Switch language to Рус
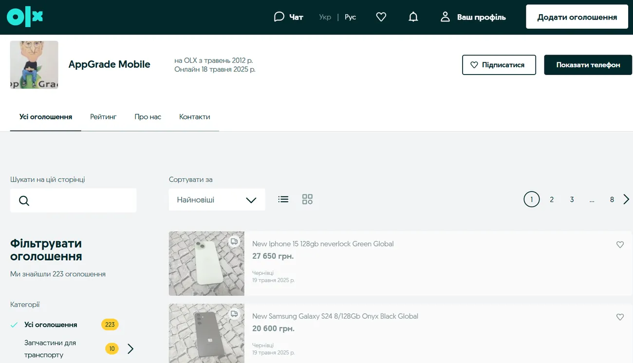 350,17
